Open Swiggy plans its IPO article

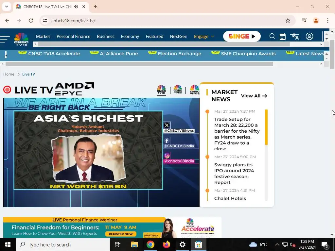[x=234, y=174]
